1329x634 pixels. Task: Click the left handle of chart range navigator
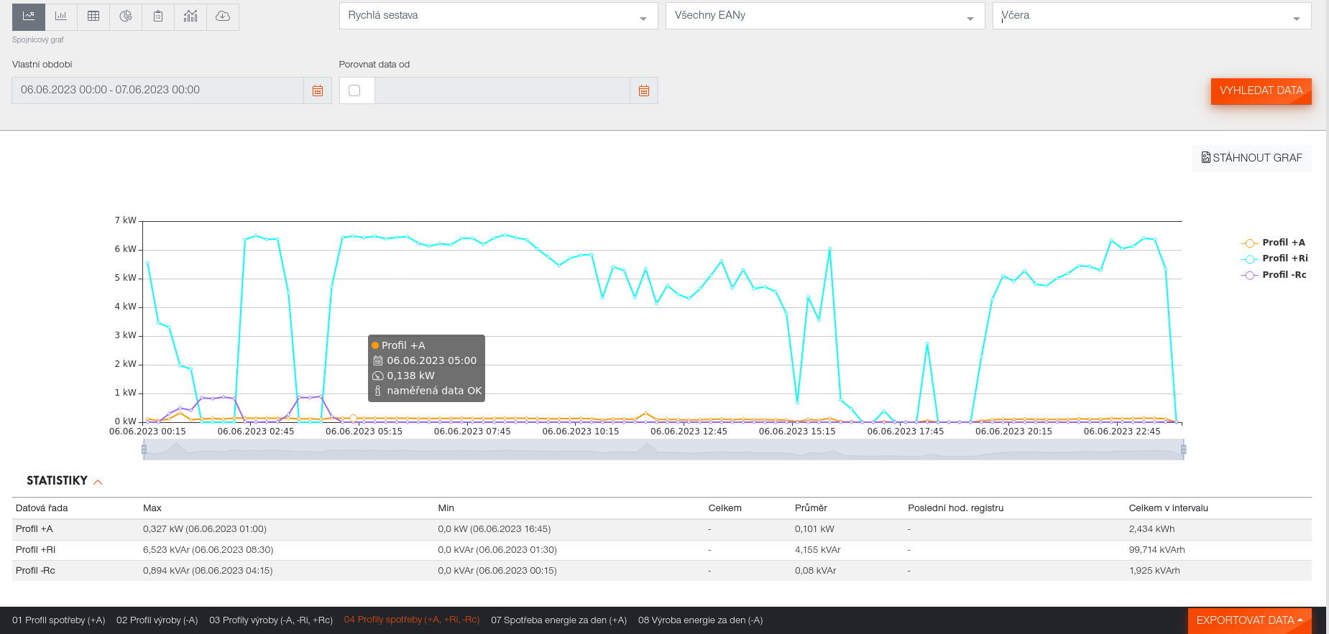click(x=144, y=449)
